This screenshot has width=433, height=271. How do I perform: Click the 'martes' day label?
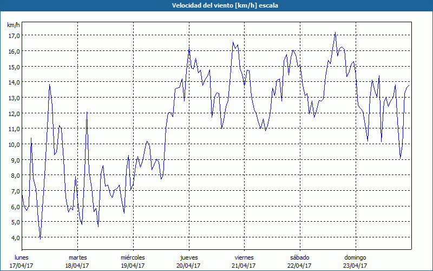click(x=77, y=257)
